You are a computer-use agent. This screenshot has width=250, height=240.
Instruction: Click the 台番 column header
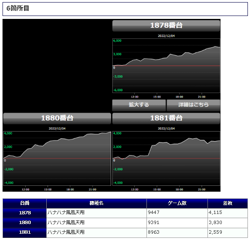point(25,203)
